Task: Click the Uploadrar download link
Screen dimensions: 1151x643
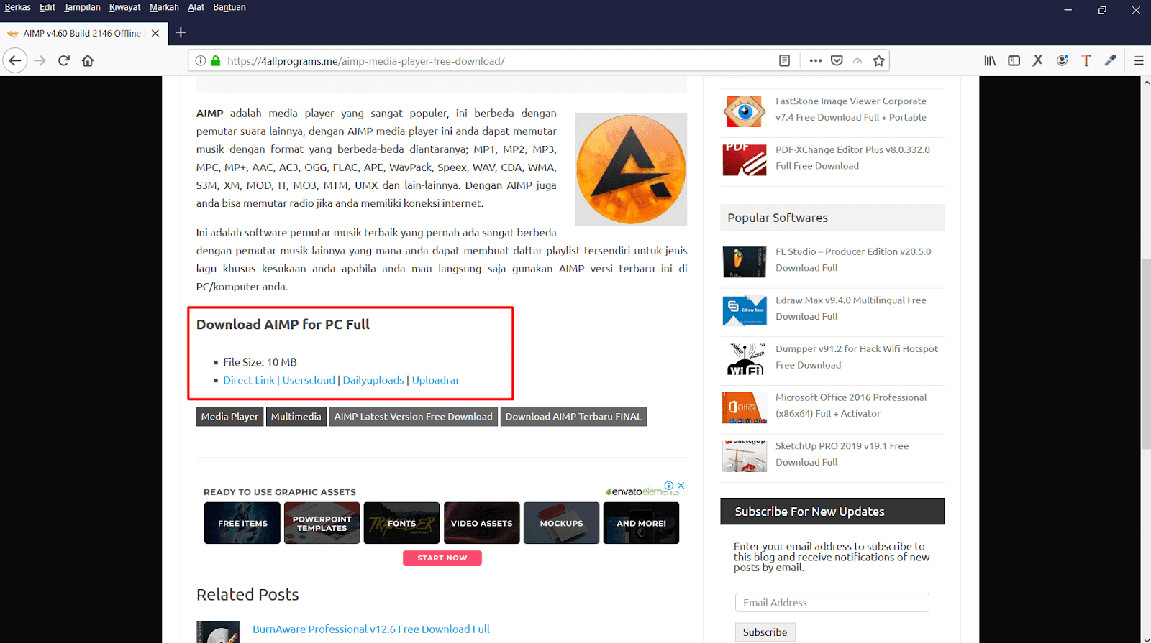Action: (435, 380)
